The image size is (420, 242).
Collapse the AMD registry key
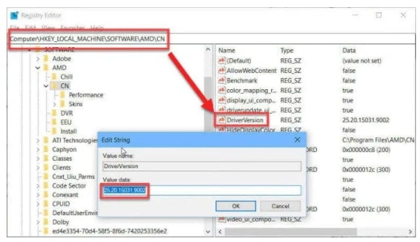(x=38, y=68)
